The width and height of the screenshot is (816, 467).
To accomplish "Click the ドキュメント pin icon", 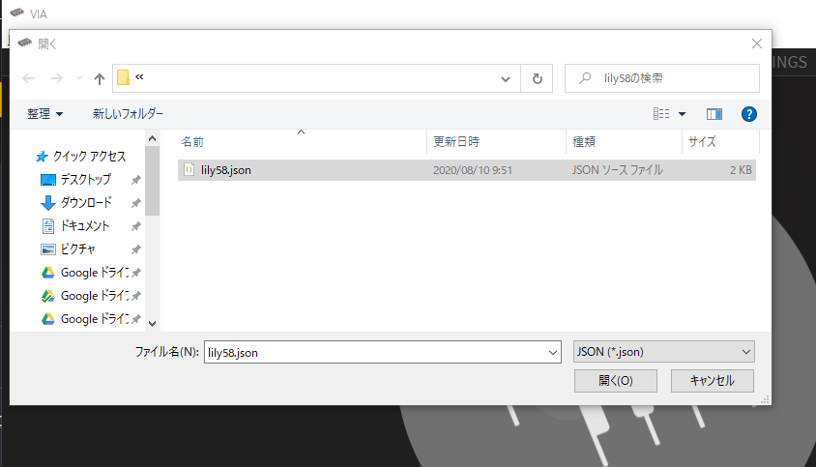I will coord(135,226).
